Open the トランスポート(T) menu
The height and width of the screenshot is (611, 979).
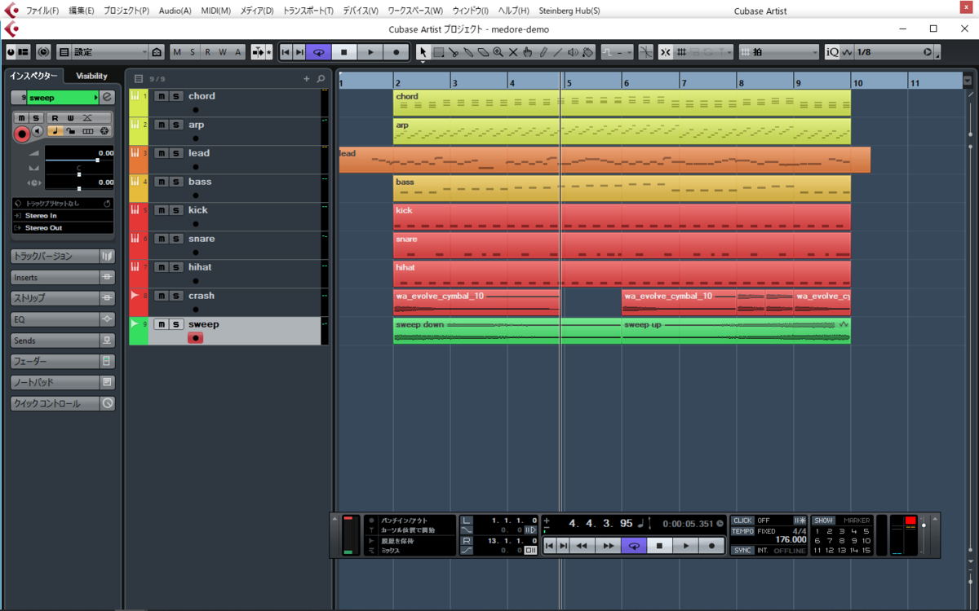click(x=308, y=11)
